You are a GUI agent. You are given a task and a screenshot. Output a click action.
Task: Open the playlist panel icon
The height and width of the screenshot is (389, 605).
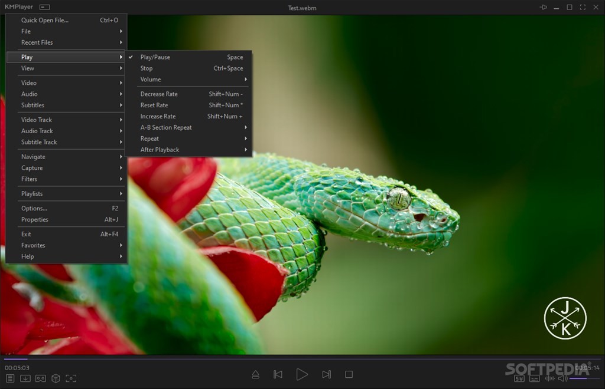pos(10,378)
